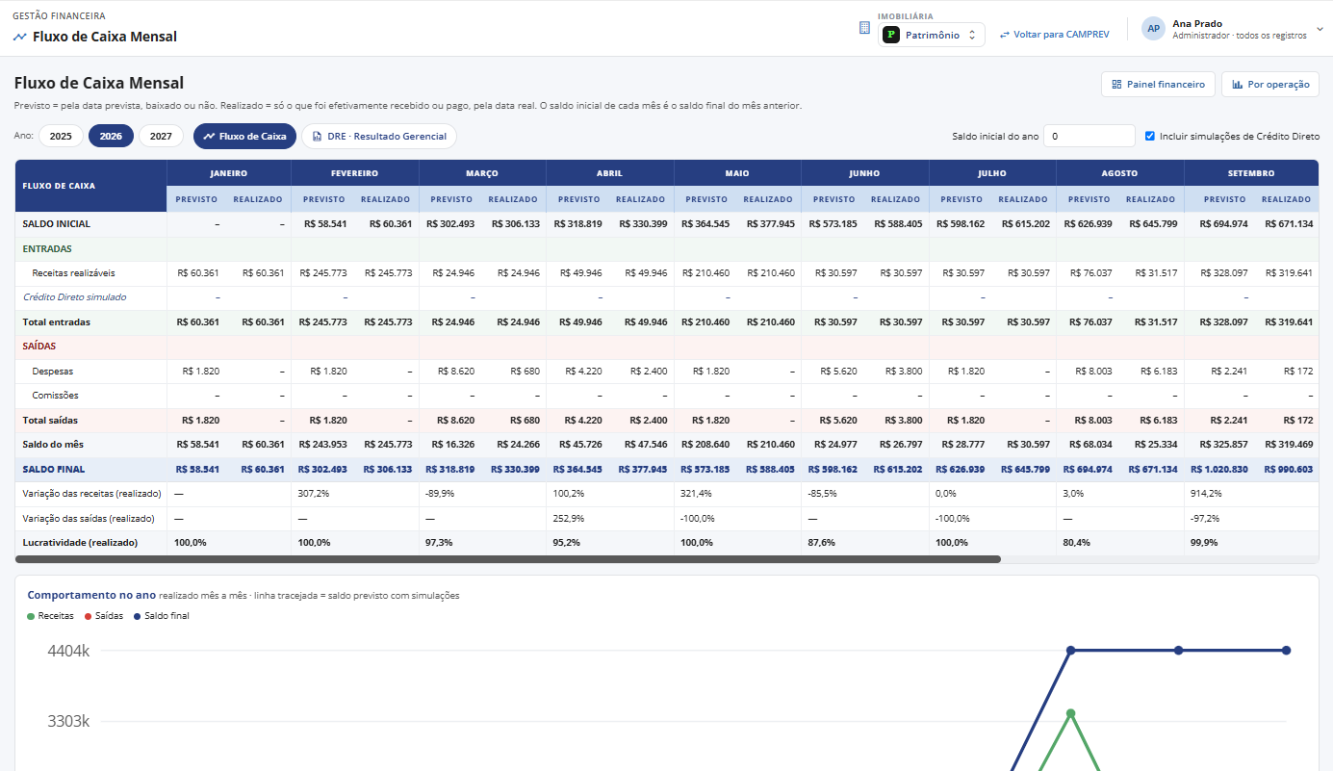
Task: Click the FEVEREIRO column header
Action: (354, 173)
